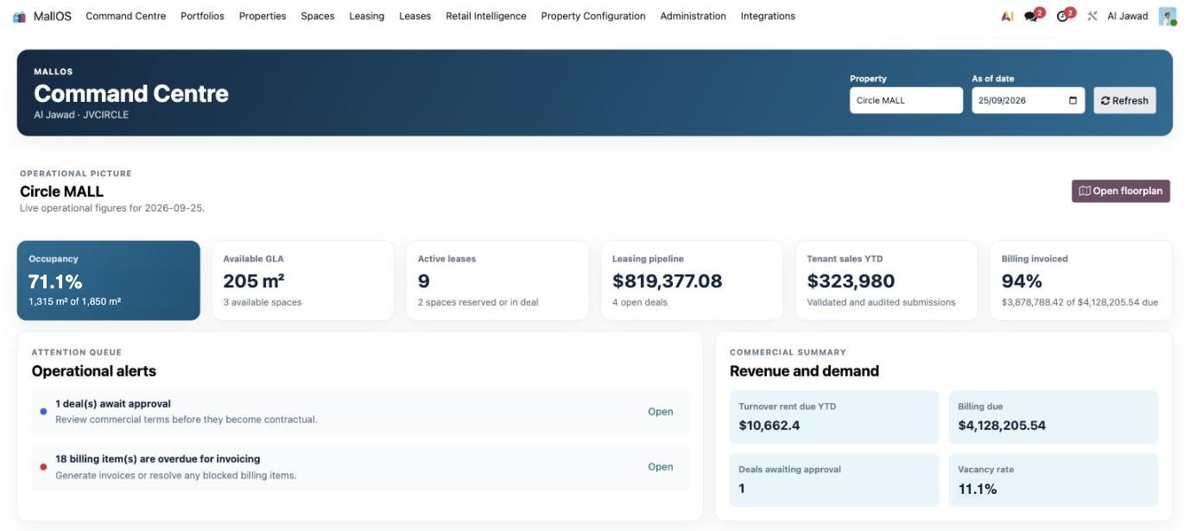1190x531 pixels.
Task: Navigate to the Leases menu
Action: point(415,16)
